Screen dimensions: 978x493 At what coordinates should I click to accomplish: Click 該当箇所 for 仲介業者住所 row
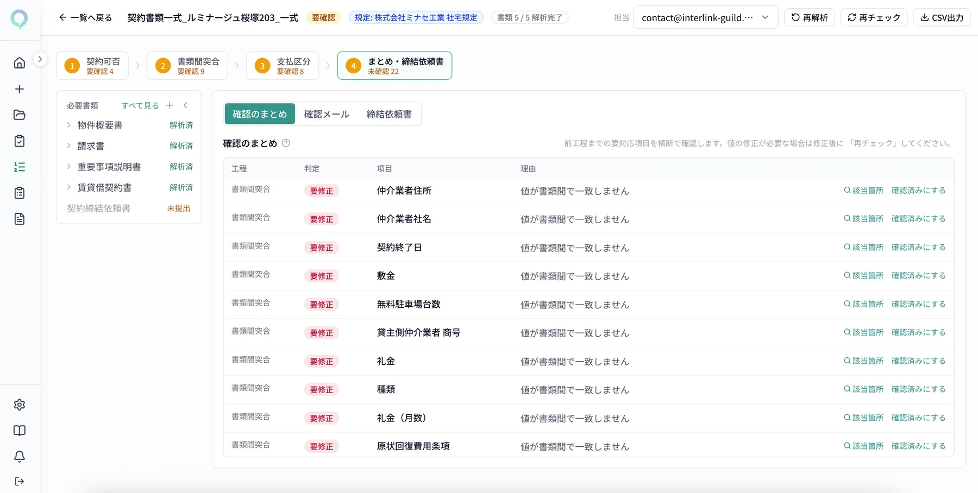tap(863, 191)
